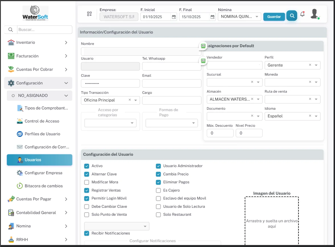Open the Acceso por categorias dropdown

[111, 123]
